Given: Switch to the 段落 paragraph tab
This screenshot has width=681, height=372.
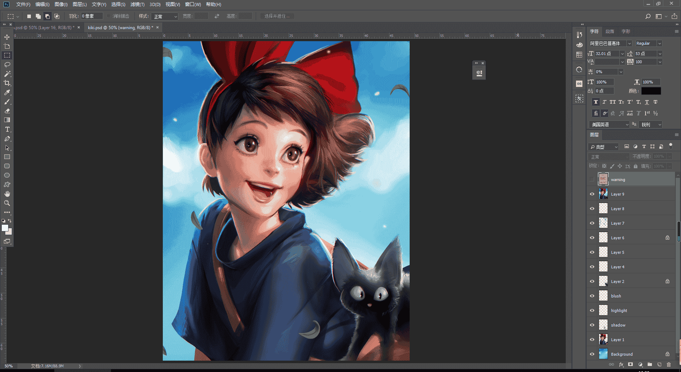Looking at the screenshot, I should point(610,31).
